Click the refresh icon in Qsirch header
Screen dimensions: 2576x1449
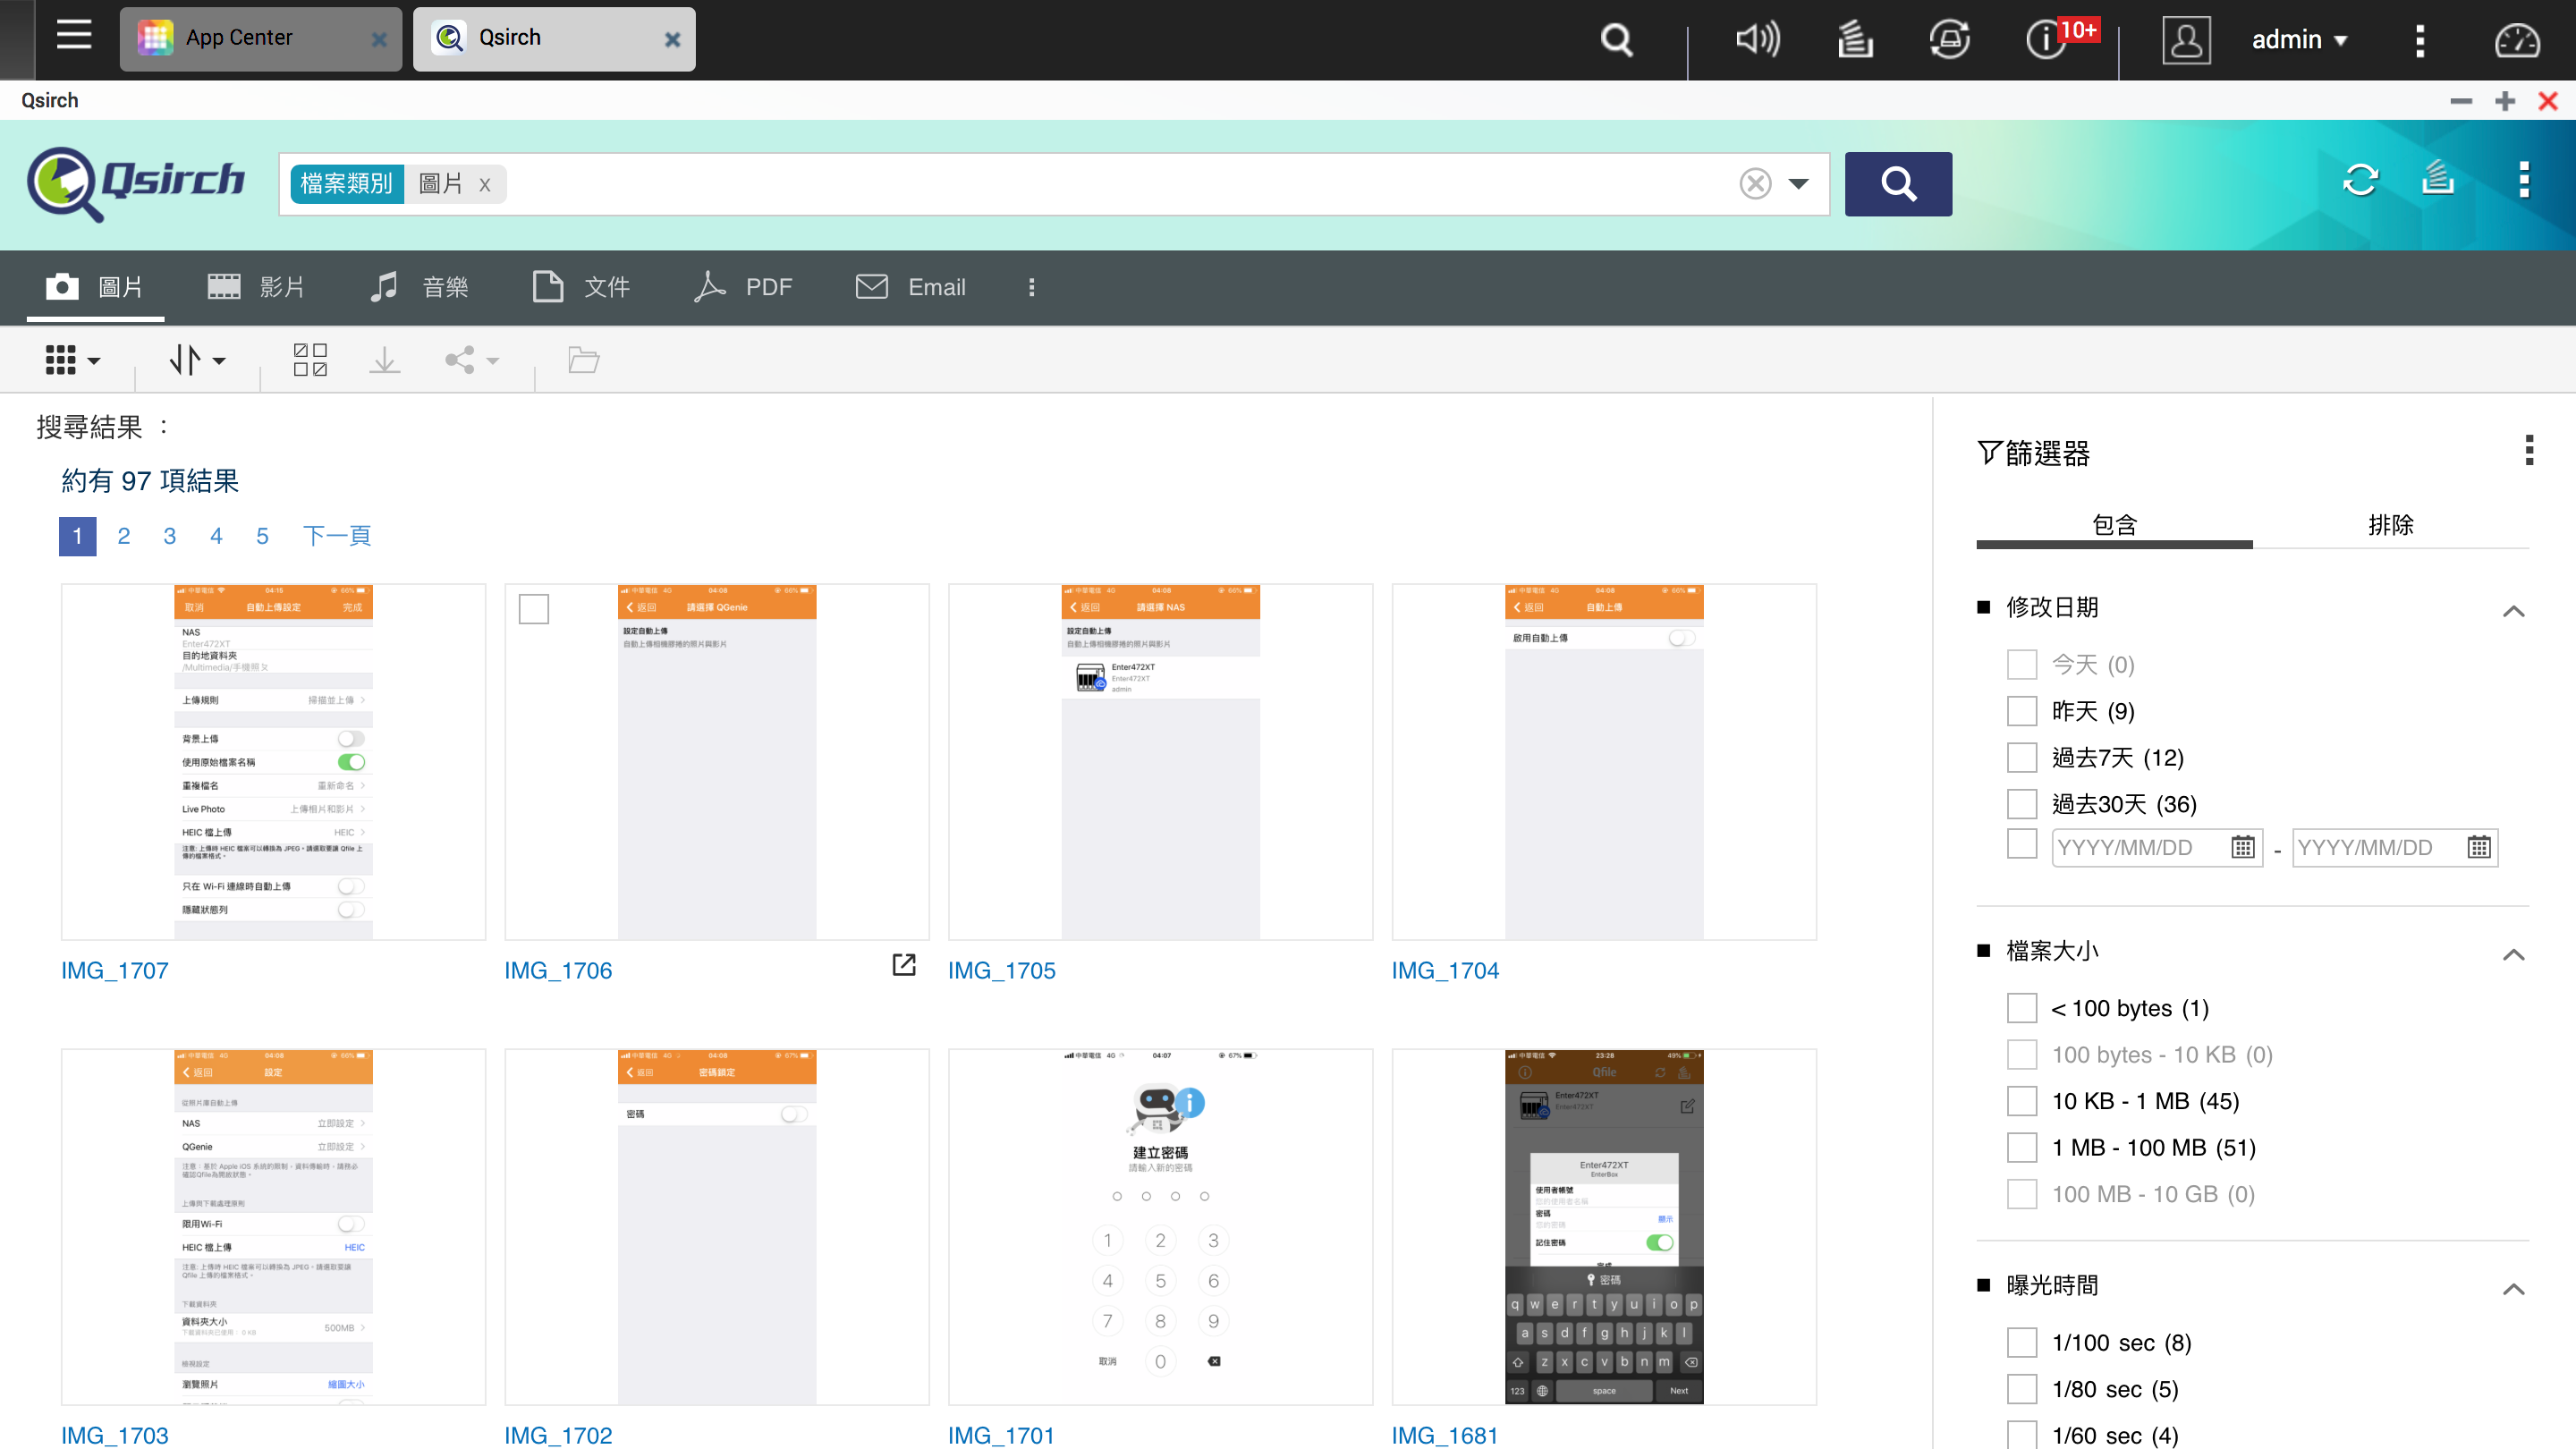[x=2360, y=181]
